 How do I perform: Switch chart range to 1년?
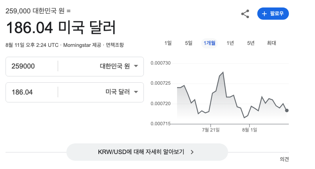click(230, 43)
